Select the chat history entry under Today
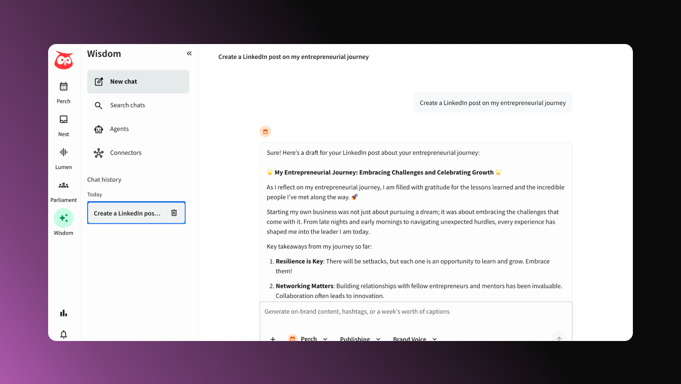Screen dimensions: 681x384 136,213
